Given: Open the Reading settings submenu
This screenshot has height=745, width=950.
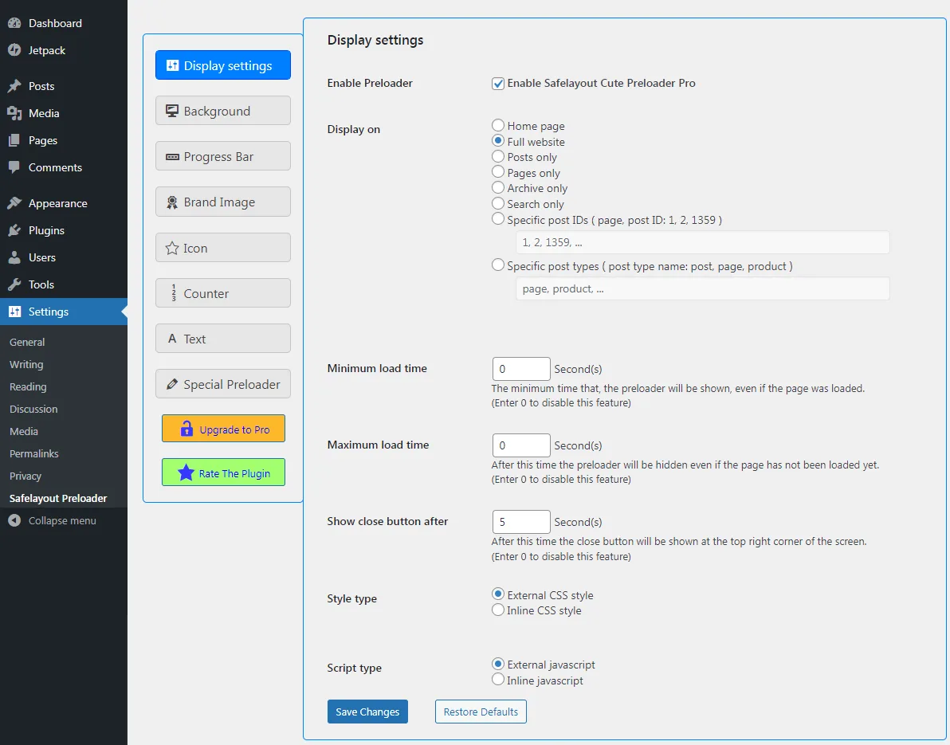Looking at the screenshot, I should 28,387.
